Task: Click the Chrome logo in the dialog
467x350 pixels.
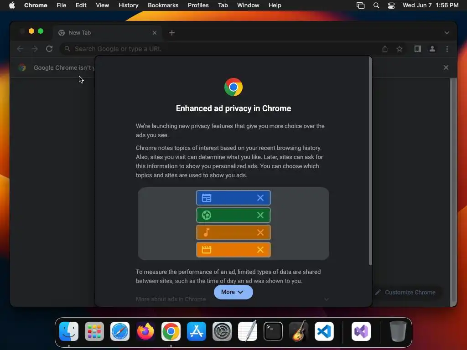Action: pyautogui.click(x=233, y=87)
